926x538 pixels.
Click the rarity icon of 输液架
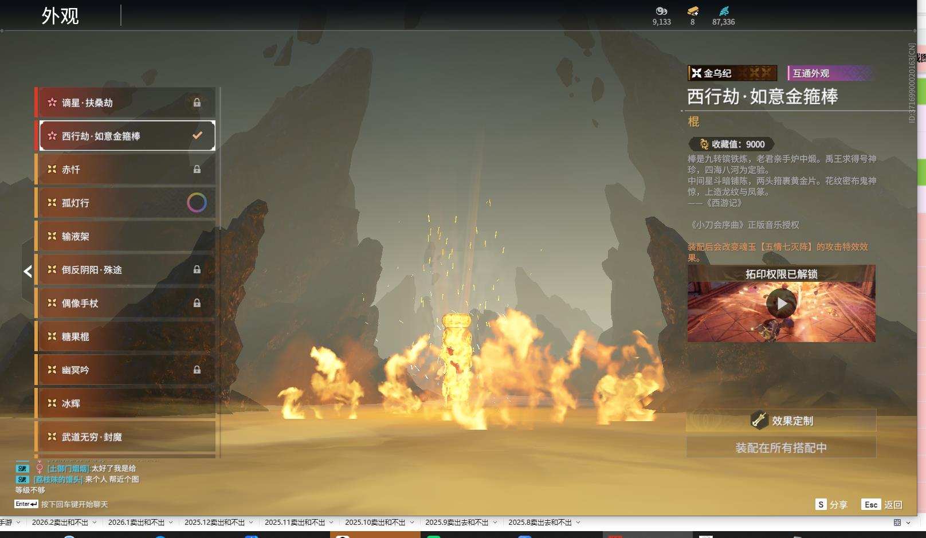52,236
